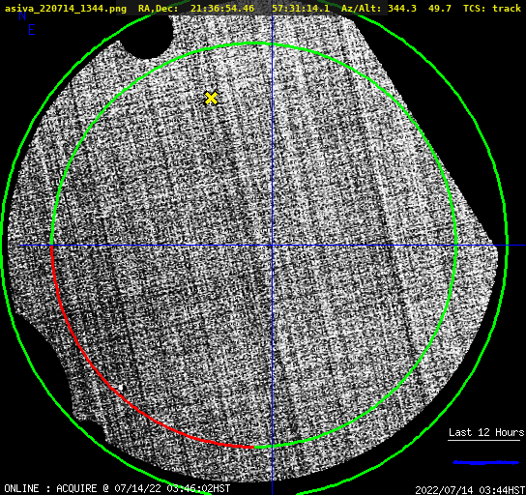Image resolution: width=526 pixels, height=495 pixels.
Task: Click the Last 12 Hours label
Action: click(486, 432)
